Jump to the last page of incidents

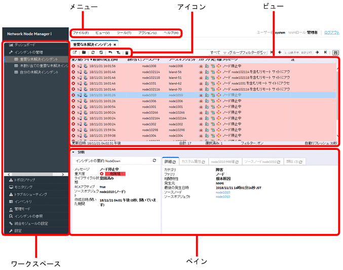click(325, 52)
